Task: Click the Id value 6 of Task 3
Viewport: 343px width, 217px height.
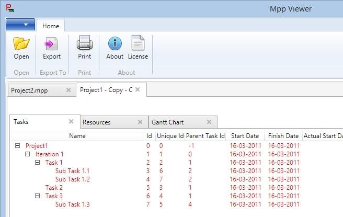Action: tap(148, 196)
